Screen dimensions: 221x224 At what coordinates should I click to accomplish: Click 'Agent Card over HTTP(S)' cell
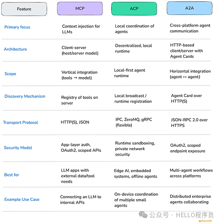pos(186,98)
